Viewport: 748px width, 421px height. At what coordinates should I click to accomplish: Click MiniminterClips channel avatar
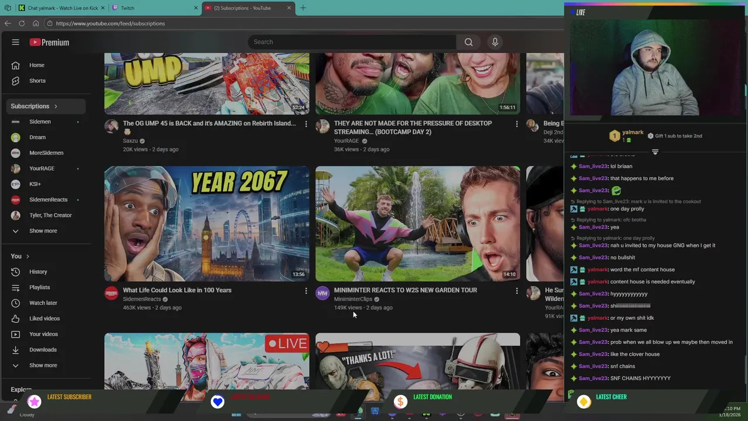[323, 294]
